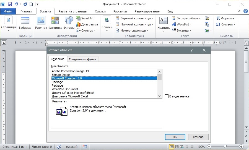Expand the WordArt dropdown
The width and height of the screenshot is (249, 150).
pos(191,24)
